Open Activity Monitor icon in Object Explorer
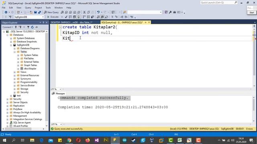 pos(37,27)
